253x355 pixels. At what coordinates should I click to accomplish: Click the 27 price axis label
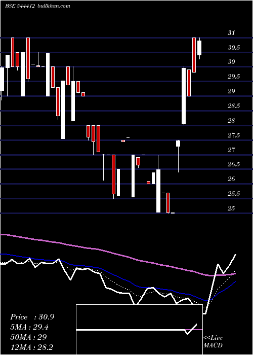click(231, 150)
